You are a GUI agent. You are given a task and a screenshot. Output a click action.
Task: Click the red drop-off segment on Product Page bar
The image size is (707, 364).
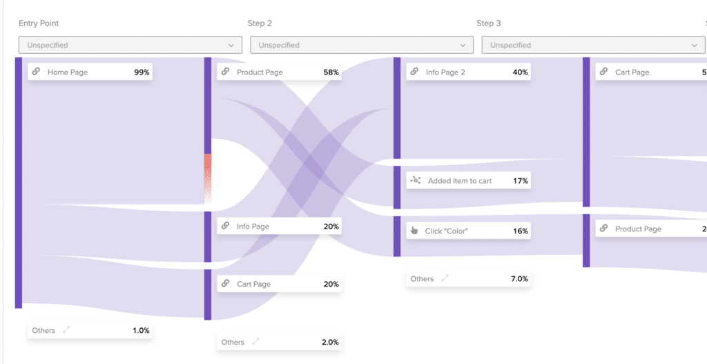(x=208, y=179)
